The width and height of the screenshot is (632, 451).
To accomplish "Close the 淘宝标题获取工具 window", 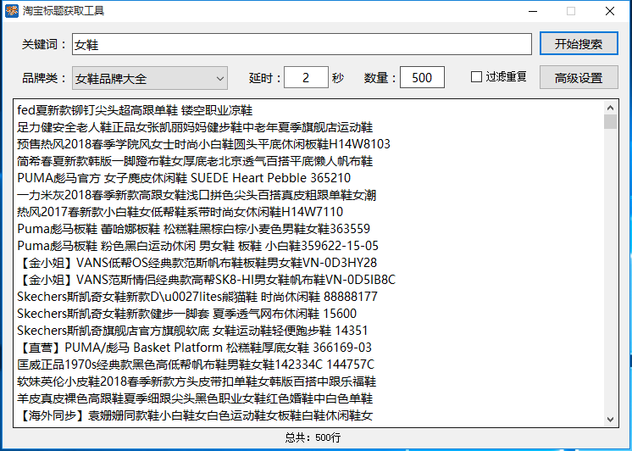I will pyautogui.click(x=610, y=11).
